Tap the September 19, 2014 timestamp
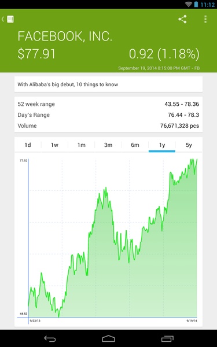Viewport: 217px width, 347px height. coord(159,68)
